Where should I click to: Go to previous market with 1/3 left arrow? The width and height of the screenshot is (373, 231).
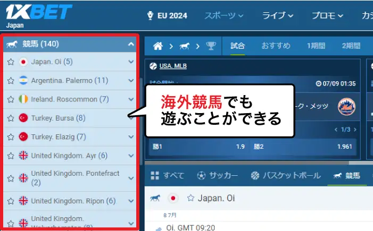(x=336, y=130)
